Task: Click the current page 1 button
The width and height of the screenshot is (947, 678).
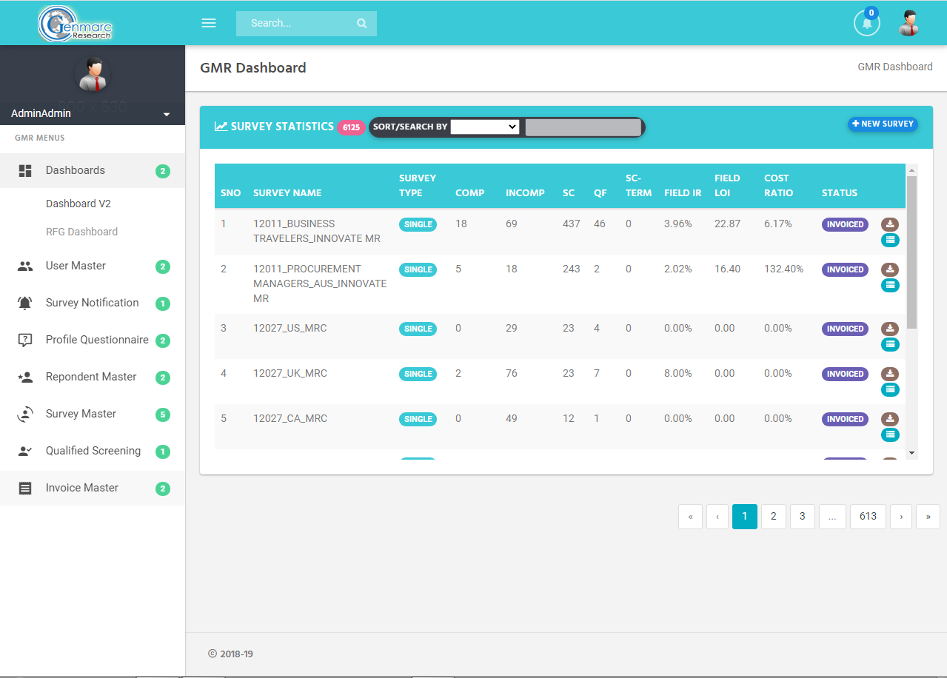Action: [x=745, y=517]
